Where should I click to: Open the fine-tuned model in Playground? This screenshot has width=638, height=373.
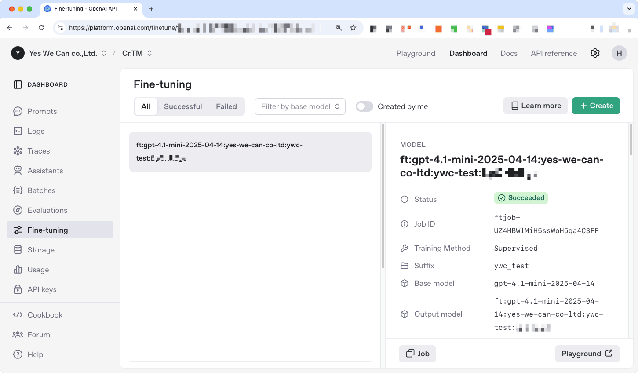click(587, 354)
